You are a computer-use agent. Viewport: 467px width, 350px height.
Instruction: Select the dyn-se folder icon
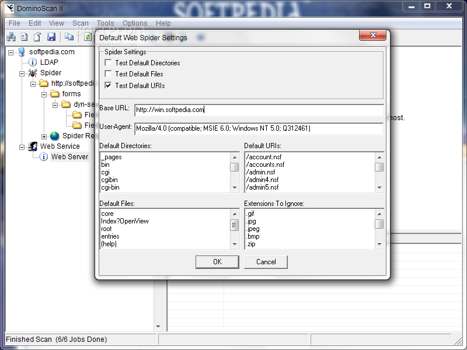point(66,104)
